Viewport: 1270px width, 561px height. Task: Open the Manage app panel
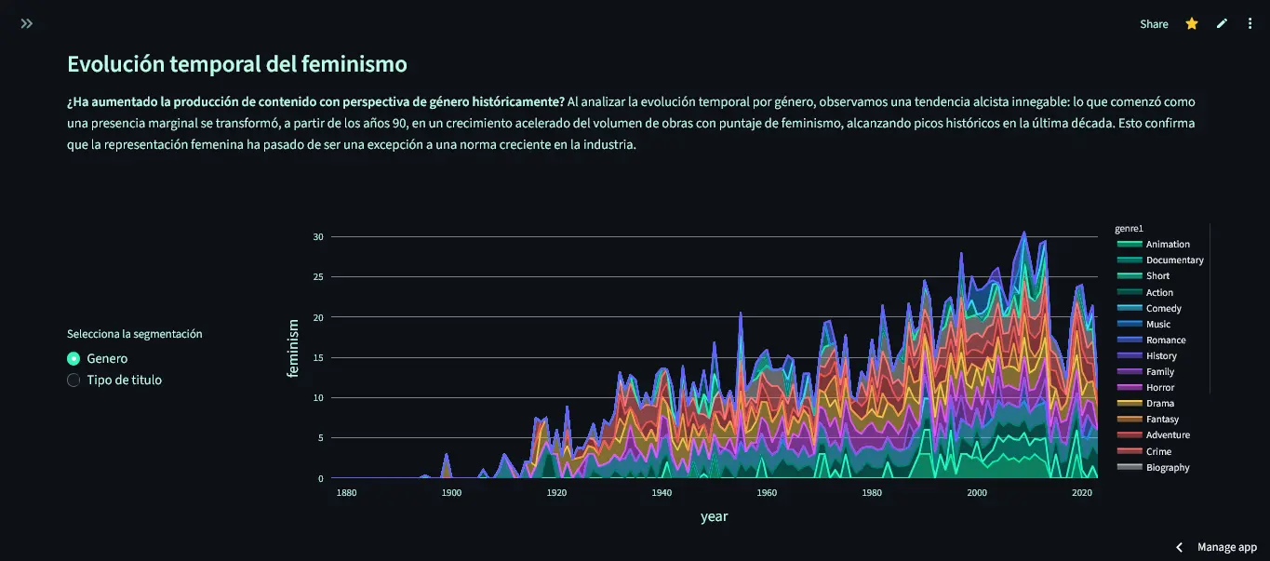1226,547
